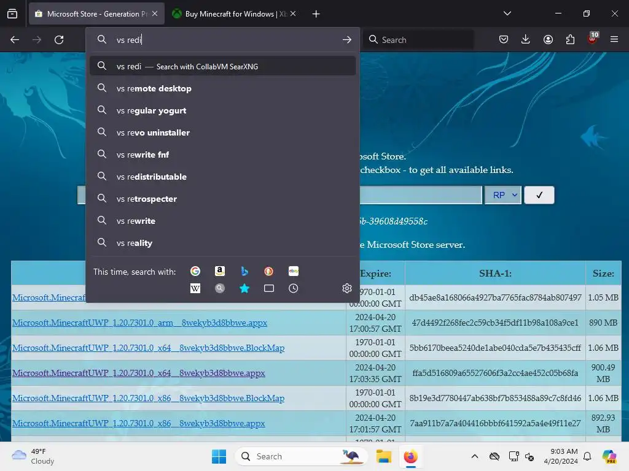Click the OneDrive cloud tray icon
Viewport: 629px width, 471px height.
pos(494,456)
